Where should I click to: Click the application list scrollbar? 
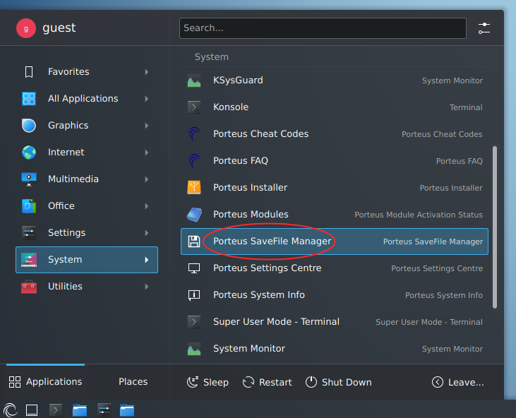pyautogui.click(x=495, y=227)
